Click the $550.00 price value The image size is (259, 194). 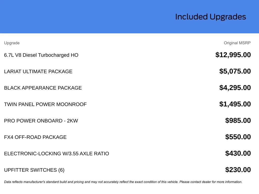pyautogui.click(x=238, y=137)
